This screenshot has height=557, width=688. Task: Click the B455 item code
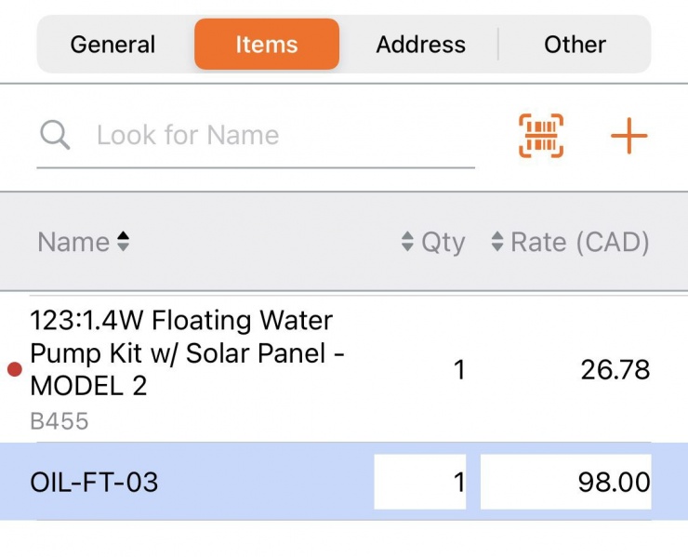60,421
